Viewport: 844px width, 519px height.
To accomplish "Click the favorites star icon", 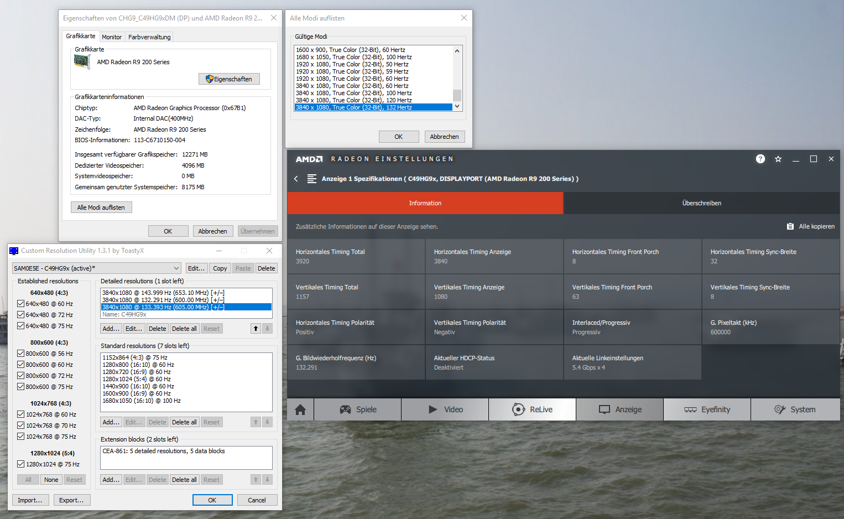I will tap(778, 159).
